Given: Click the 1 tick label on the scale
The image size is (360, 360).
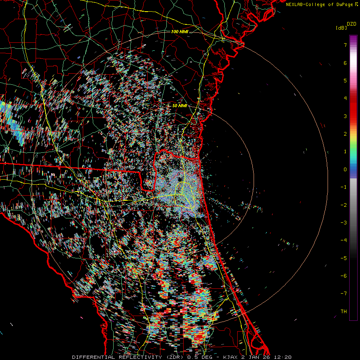Looking at the screenshot, I should tap(345, 152).
